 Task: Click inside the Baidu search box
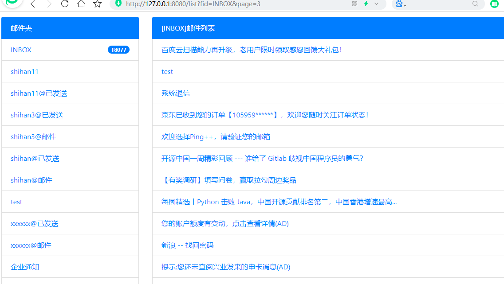439,4
